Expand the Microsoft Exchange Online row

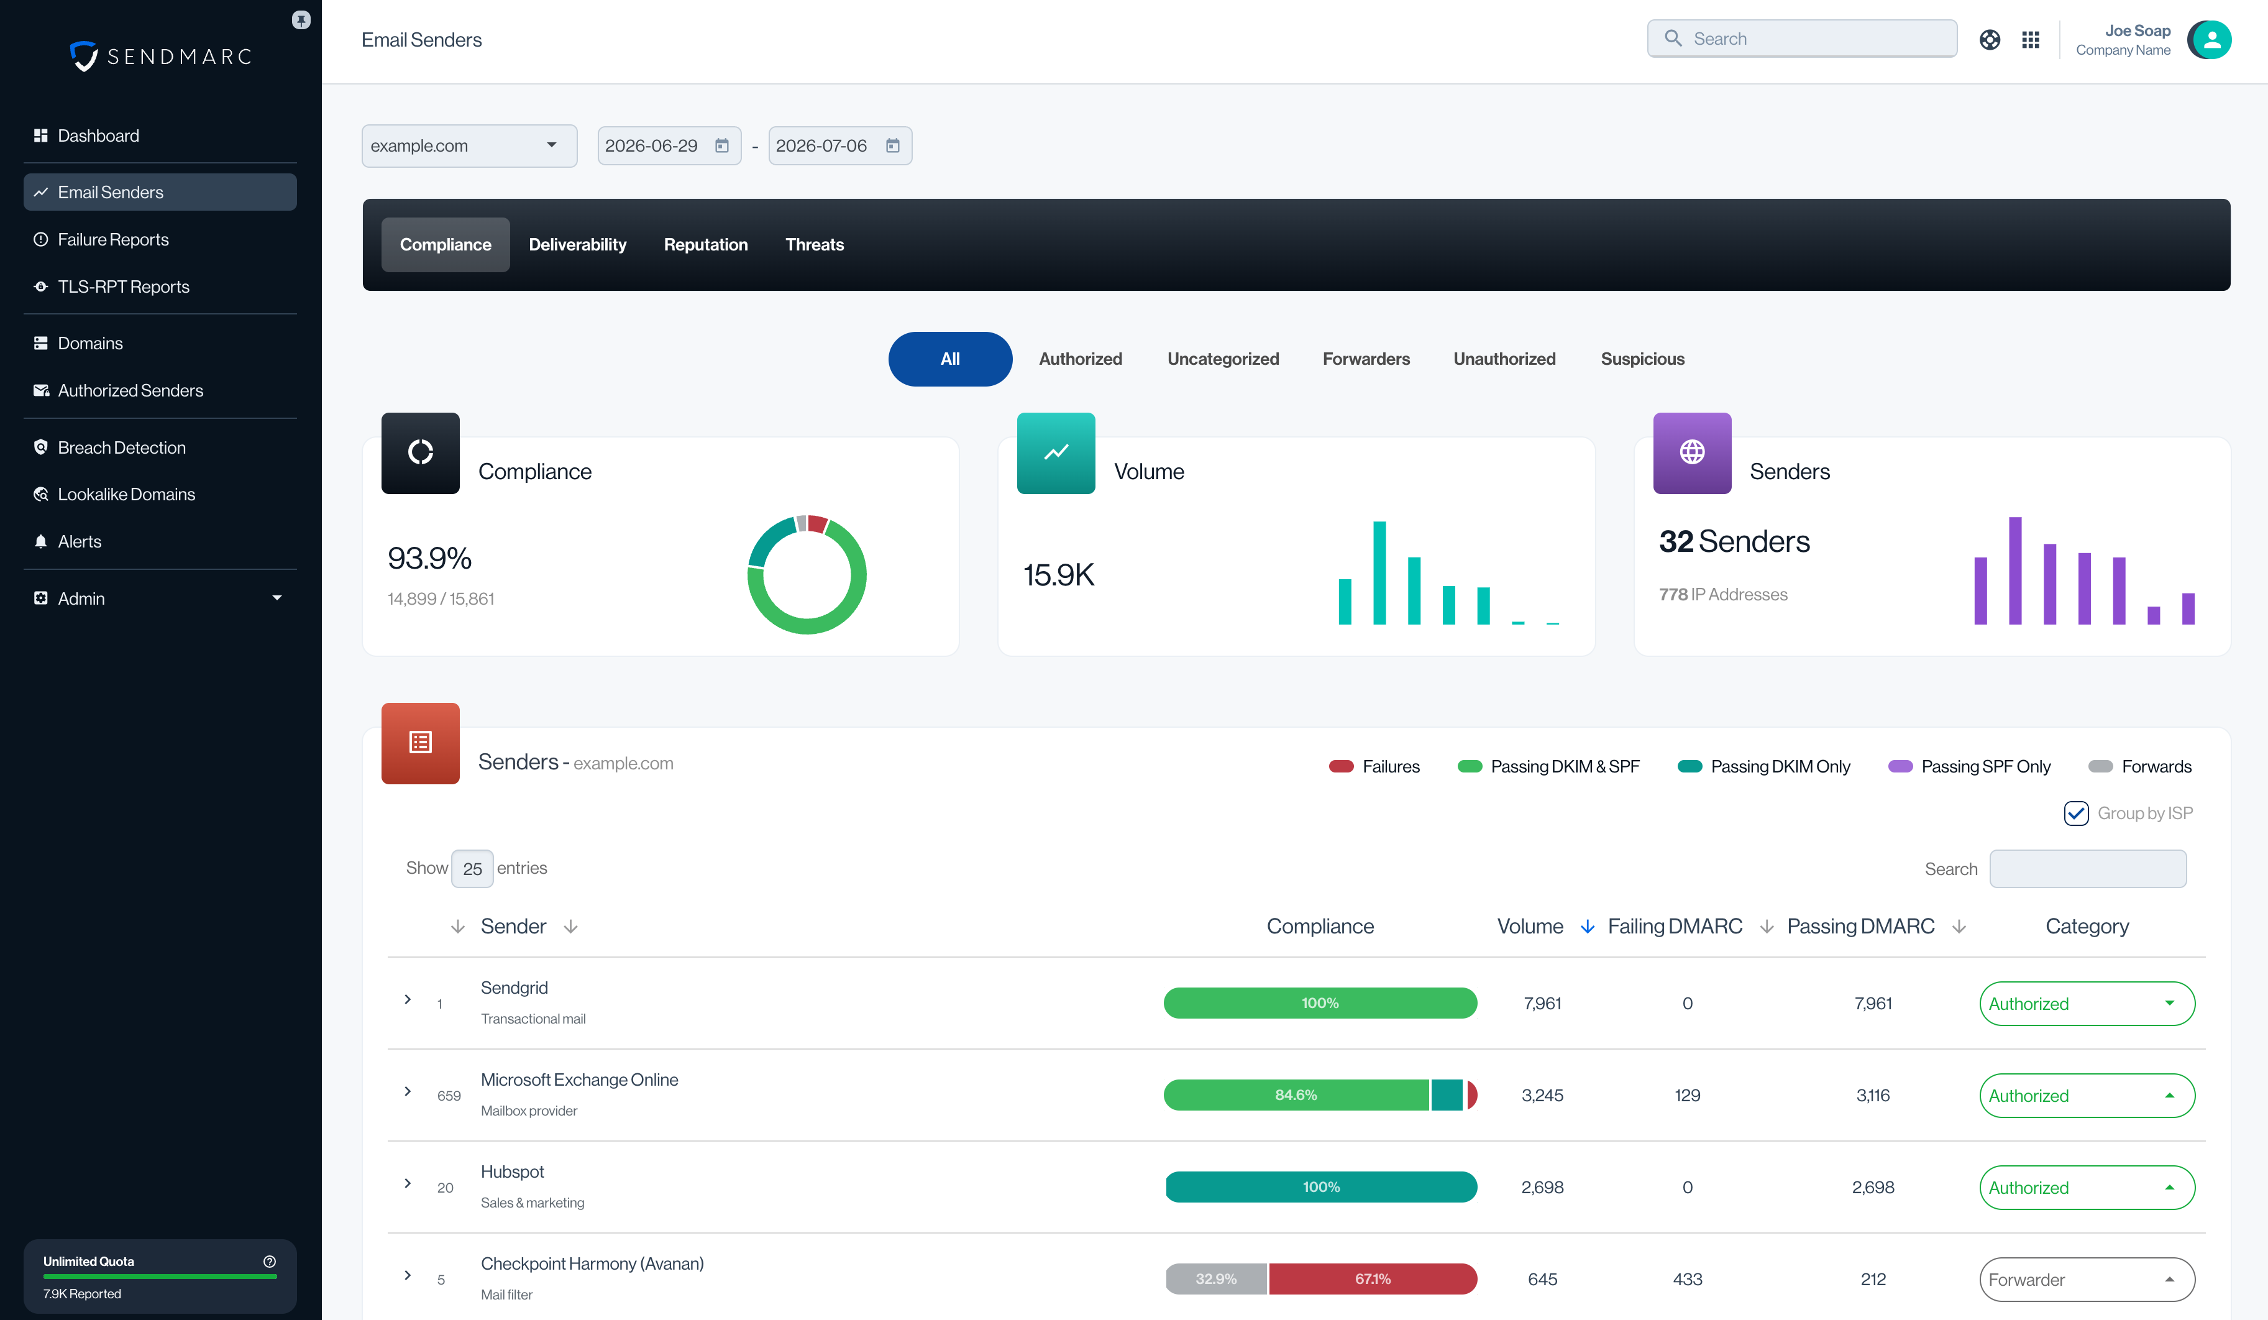pos(408,1091)
